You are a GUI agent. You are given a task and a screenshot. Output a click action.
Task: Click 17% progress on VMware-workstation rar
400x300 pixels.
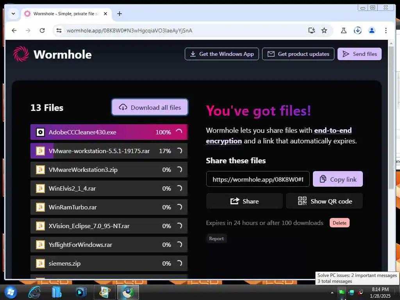pos(165,151)
